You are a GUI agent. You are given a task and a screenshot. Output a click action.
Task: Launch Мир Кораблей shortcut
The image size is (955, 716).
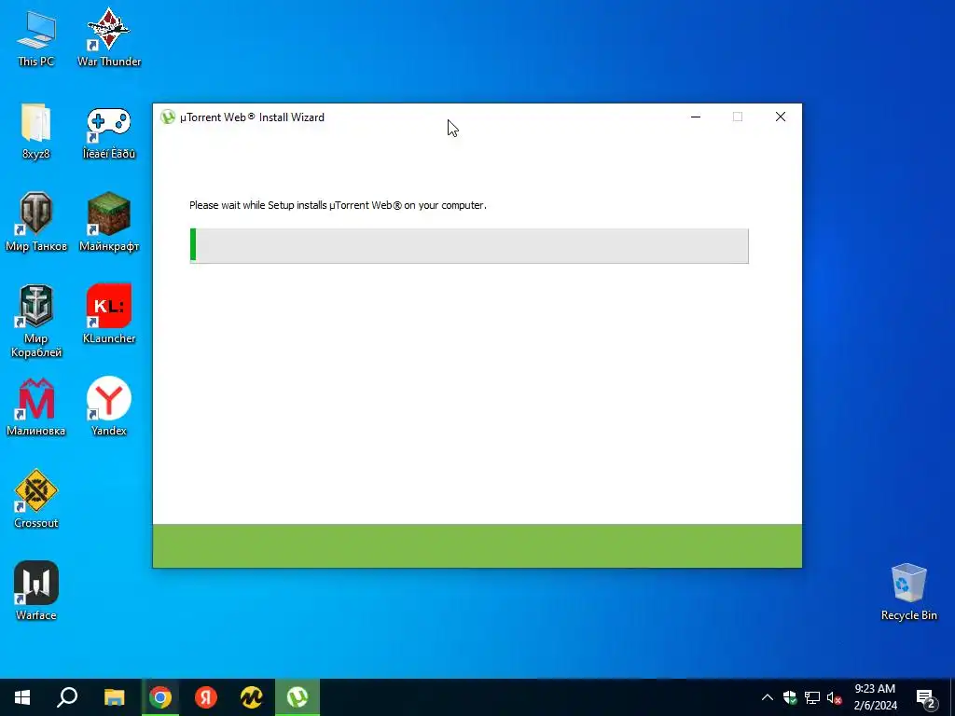click(36, 321)
